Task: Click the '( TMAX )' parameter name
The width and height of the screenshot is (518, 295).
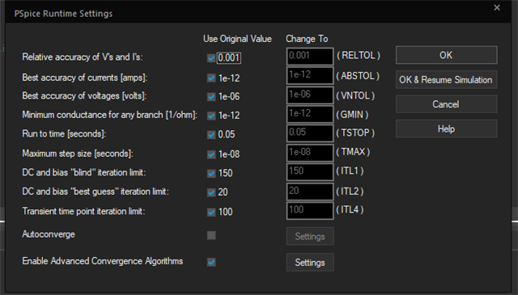Action: [353, 152]
